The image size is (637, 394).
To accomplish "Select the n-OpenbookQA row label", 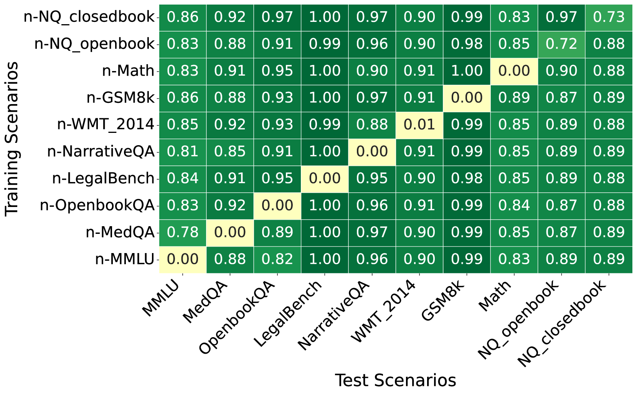I will (97, 205).
